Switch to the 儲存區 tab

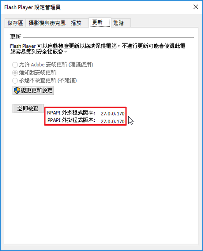coord(15,23)
